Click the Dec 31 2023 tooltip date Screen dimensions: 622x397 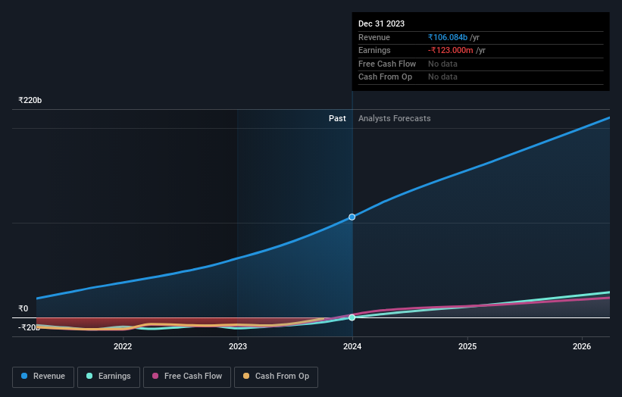[x=381, y=23]
